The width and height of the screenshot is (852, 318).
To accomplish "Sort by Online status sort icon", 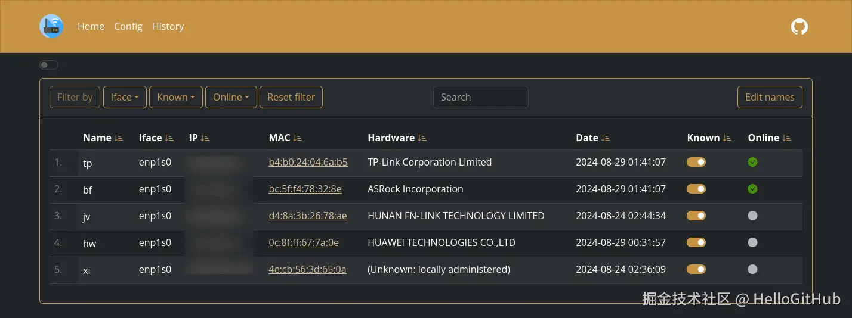I will (x=786, y=138).
